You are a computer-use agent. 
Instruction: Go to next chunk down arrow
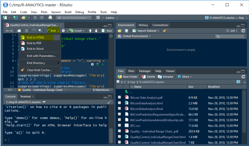point(96,31)
